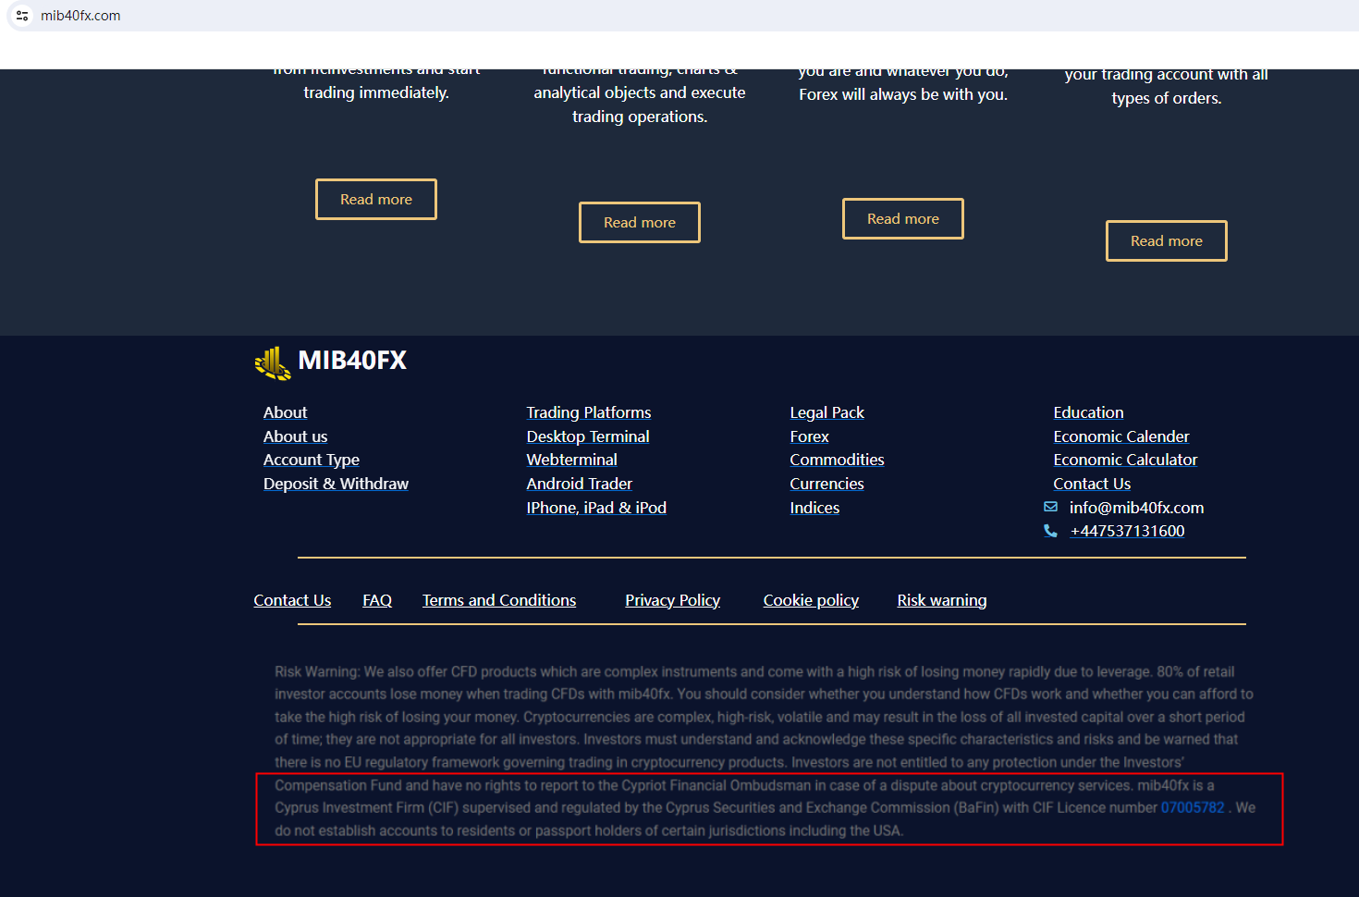The height and width of the screenshot is (897, 1359).
Task: Open the Account Type link
Action: click(x=311, y=460)
